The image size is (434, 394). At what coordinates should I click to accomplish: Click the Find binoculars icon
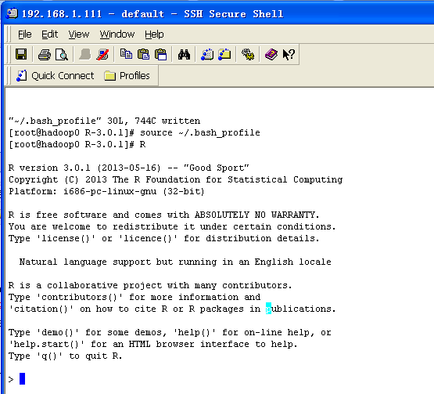[184, 54]
